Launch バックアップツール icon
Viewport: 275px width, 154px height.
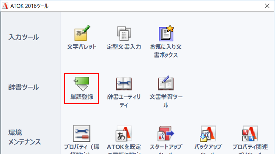pyautogui.click(x=208, y=134)
